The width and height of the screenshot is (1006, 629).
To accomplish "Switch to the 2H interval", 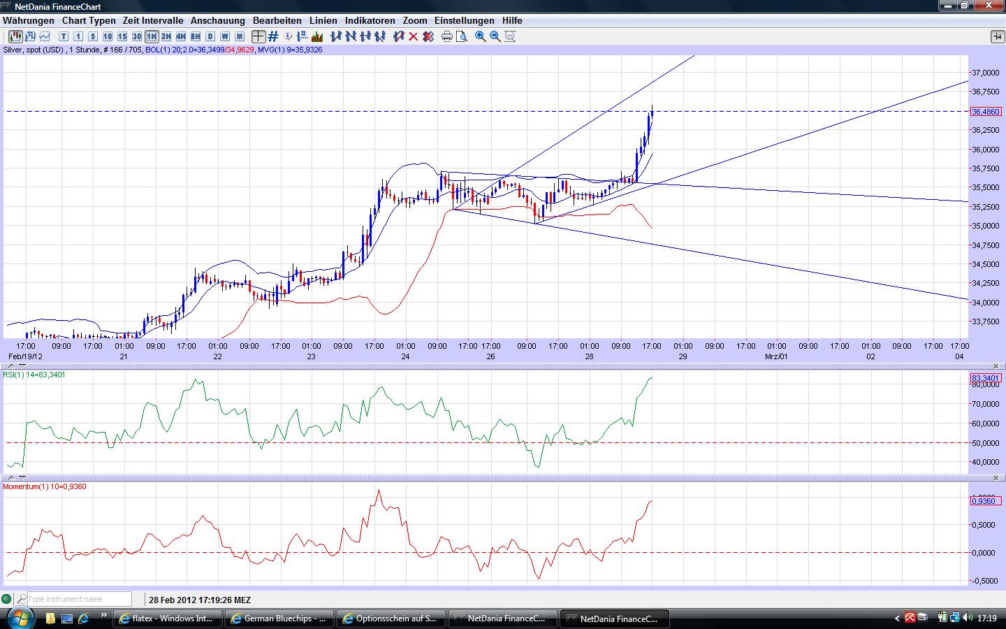I will point(166,36).
